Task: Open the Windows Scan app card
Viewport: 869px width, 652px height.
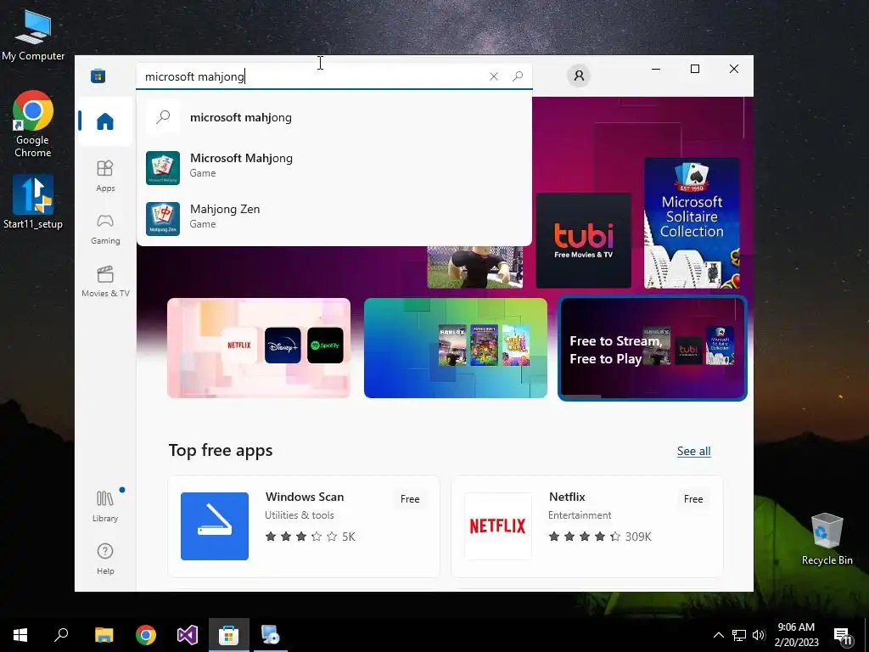Action: [304, 526]
